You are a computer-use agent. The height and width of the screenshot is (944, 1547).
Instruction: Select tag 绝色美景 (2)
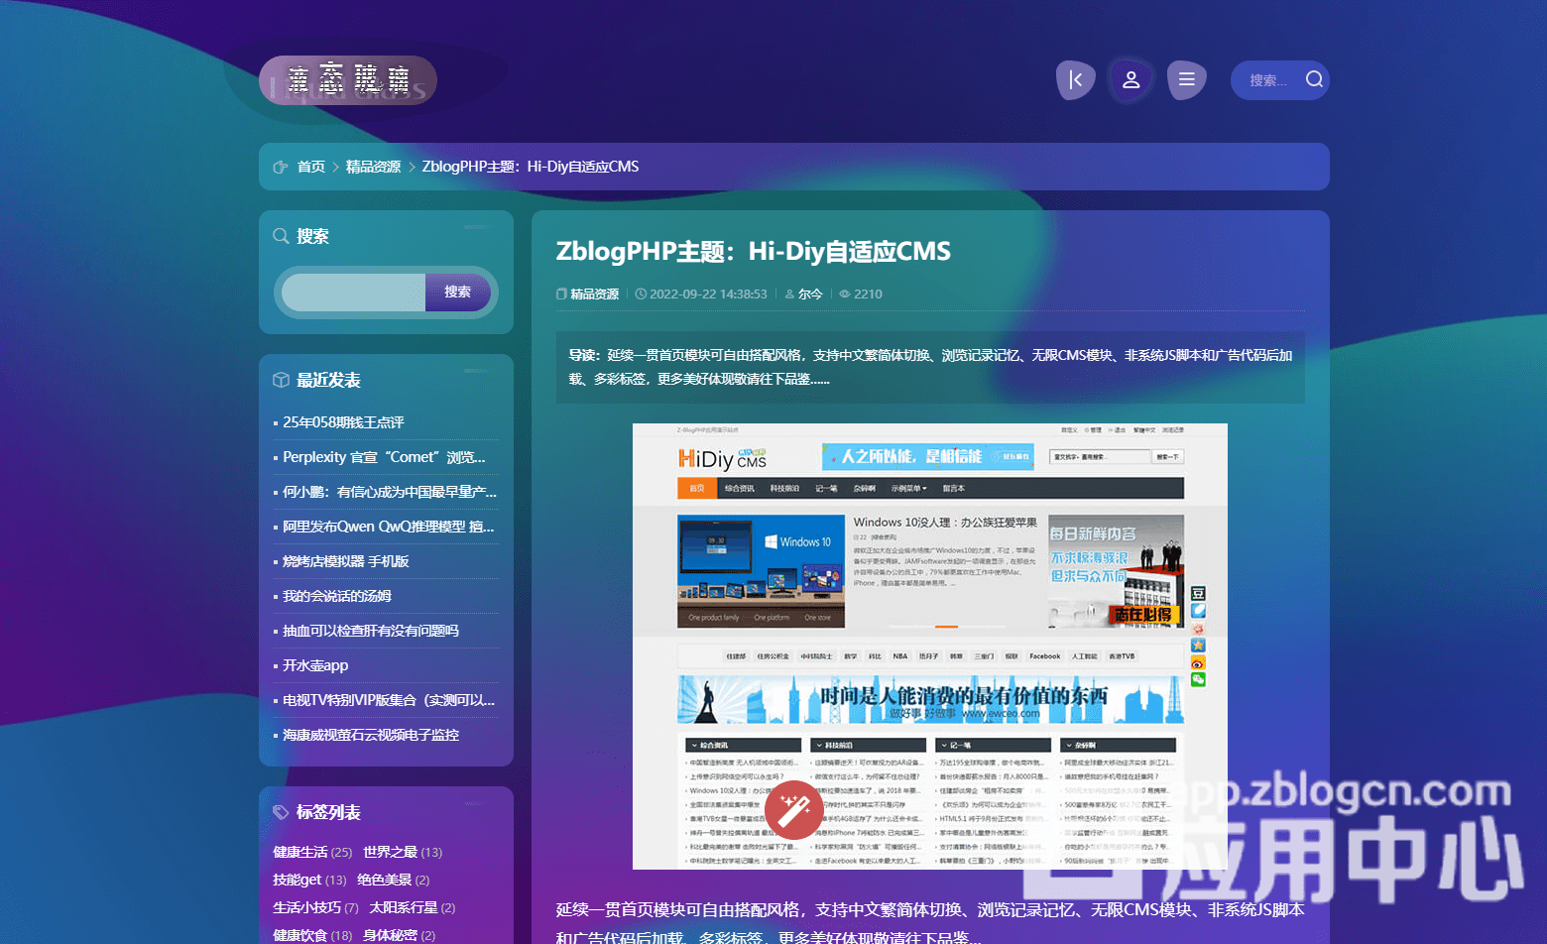(394, 880)
